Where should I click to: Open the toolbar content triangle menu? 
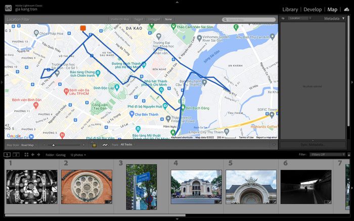coord(274,145)
